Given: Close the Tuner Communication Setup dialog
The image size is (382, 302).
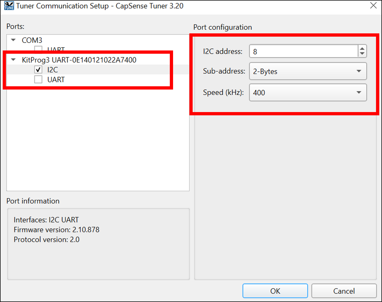Looking at the screenshot, I should [373, 5].
